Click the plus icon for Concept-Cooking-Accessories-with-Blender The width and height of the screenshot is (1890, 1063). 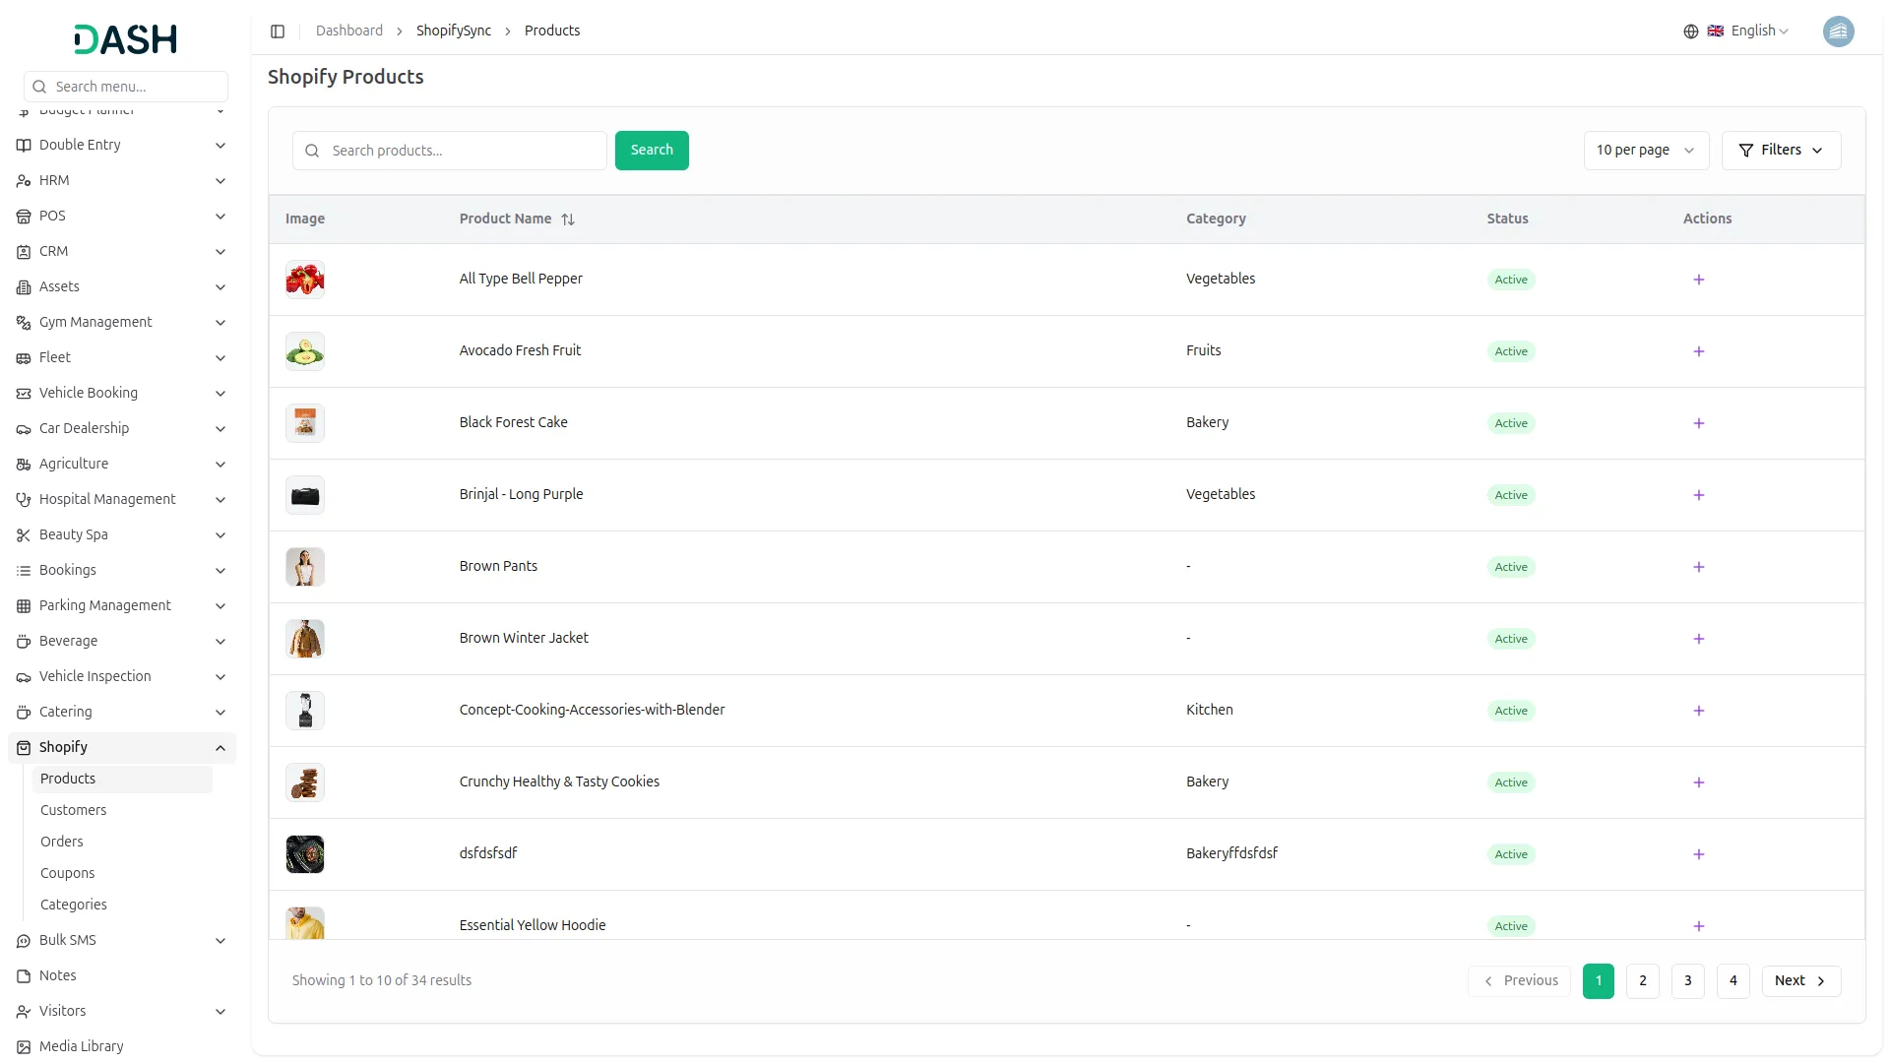[1699, 711]
